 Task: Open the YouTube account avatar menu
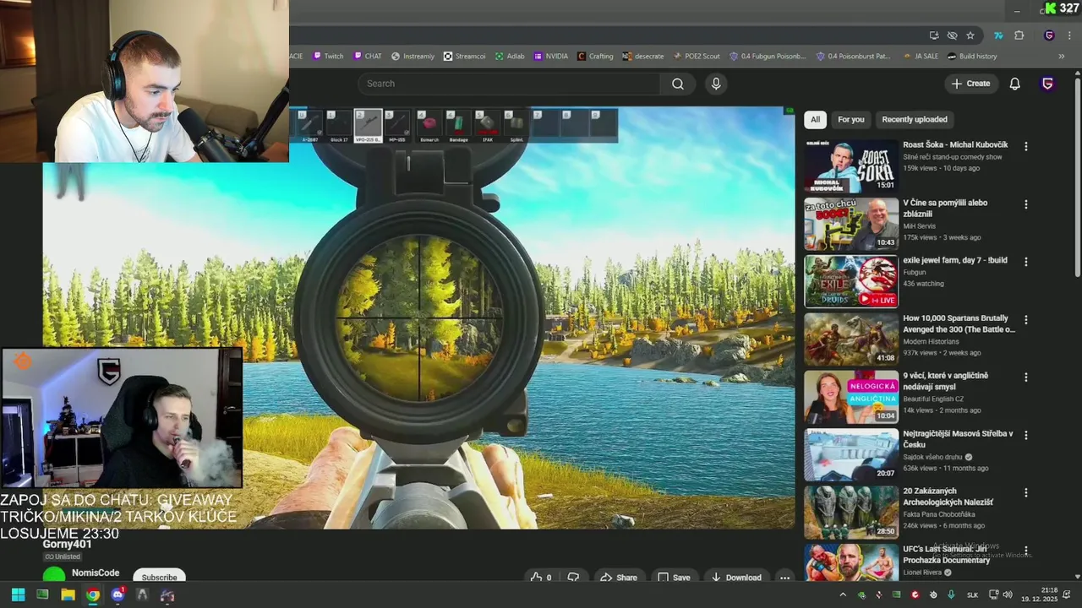tap(1047, 84)
